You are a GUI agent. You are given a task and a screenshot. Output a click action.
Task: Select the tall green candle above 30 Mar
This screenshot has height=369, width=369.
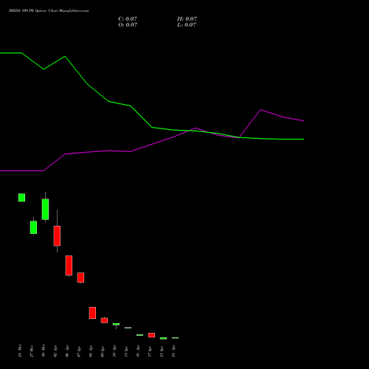point(45,209)
